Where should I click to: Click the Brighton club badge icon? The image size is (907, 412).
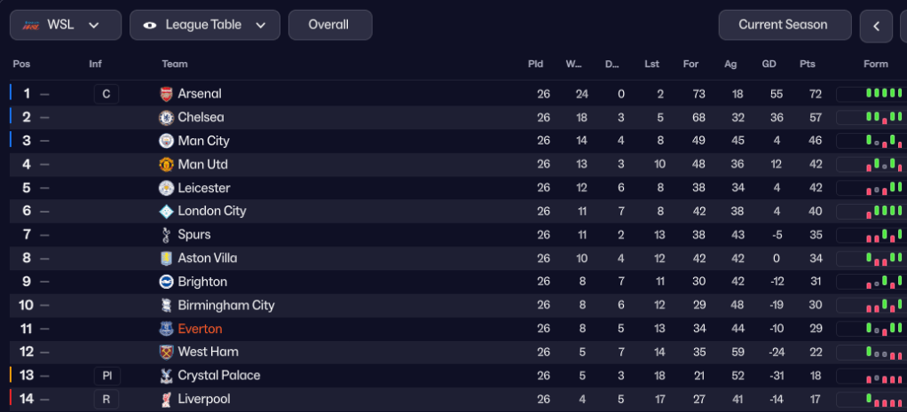point(166,282)
